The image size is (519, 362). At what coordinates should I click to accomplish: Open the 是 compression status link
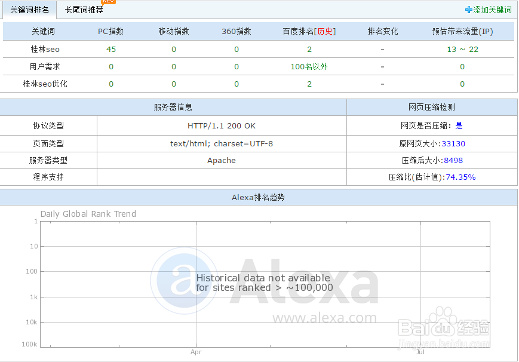459,126
